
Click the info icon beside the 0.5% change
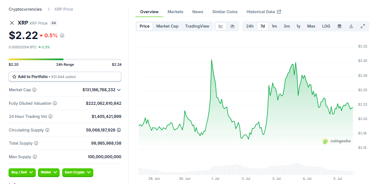(x=62, y=36)
